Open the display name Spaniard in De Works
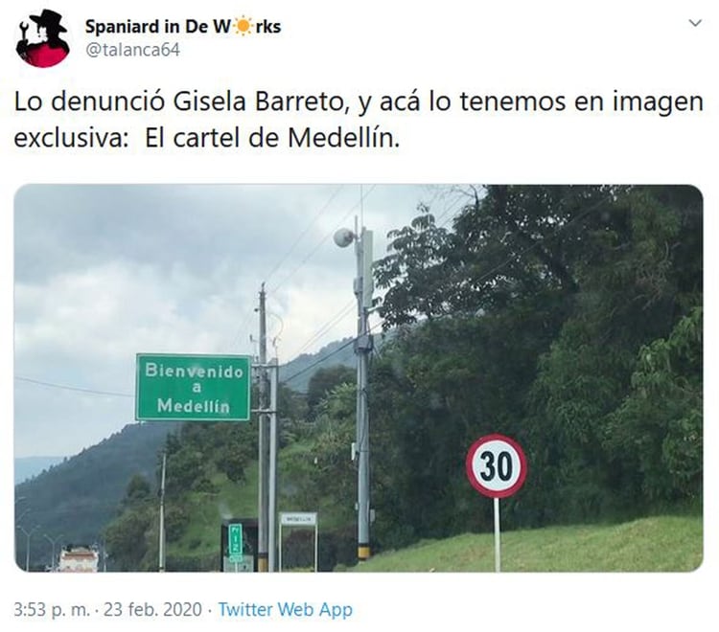The height and width of the screenshot is (632, 719). (183, 27)
